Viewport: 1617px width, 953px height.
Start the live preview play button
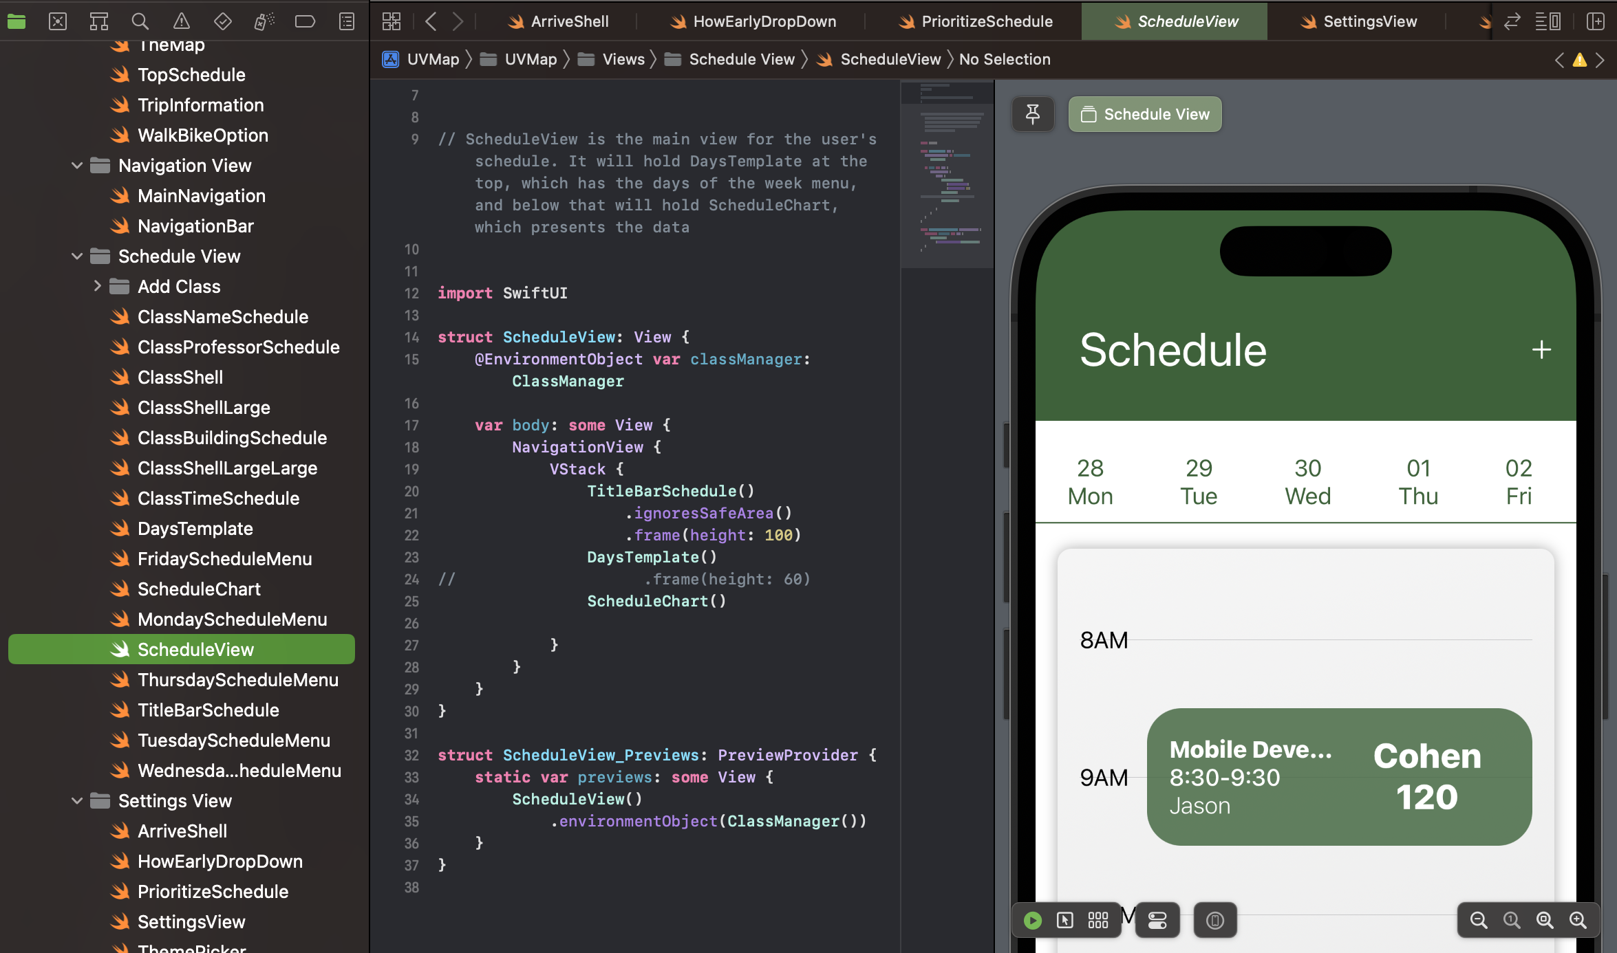tap(1032, 920)
